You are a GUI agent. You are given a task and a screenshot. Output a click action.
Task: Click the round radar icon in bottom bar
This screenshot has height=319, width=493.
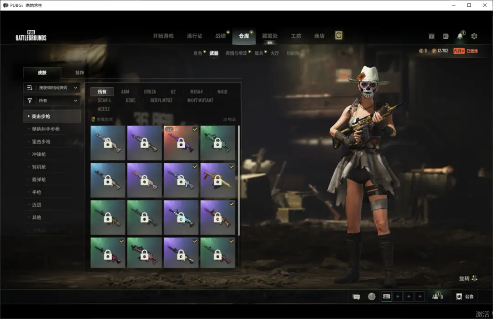[x=372, y=297]
